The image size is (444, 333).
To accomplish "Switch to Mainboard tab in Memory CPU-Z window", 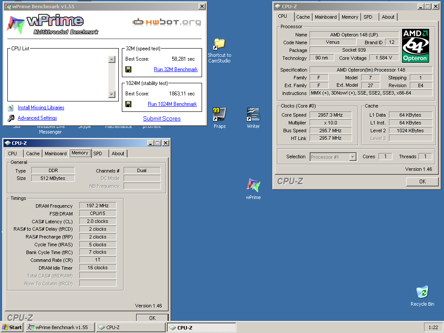I will pyautogui.click(x=55, y=153).
